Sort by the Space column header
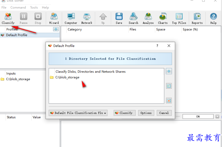The width and height of the screenshot is (223, 147). (168, 29)
